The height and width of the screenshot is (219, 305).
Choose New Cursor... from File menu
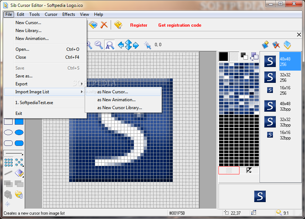pos(45,23)
